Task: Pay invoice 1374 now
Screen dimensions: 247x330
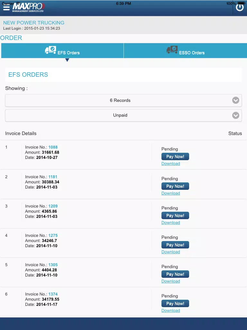Action: click(175, 304)
